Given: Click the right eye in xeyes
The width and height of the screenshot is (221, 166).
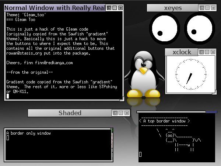Looking at the screenshot, I should (x=199, y=28).
